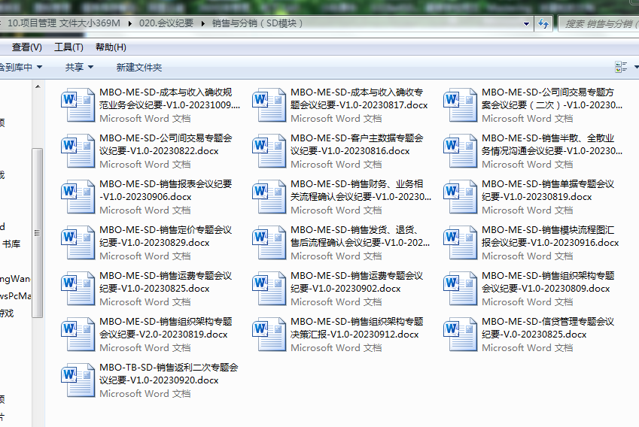Expand the 包含到库中 dropdown arrow
Screen dimensions: 639x427
(39, 67)
